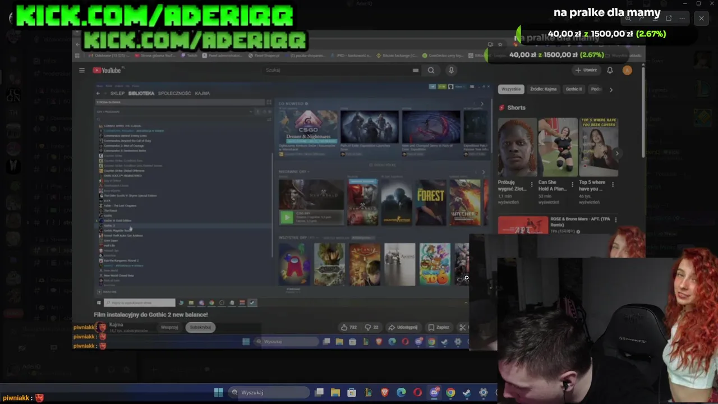The width and height of the screenshot is (718, 404).
Task: Open Discord from the taskbar
Action: tap(434, 392)
